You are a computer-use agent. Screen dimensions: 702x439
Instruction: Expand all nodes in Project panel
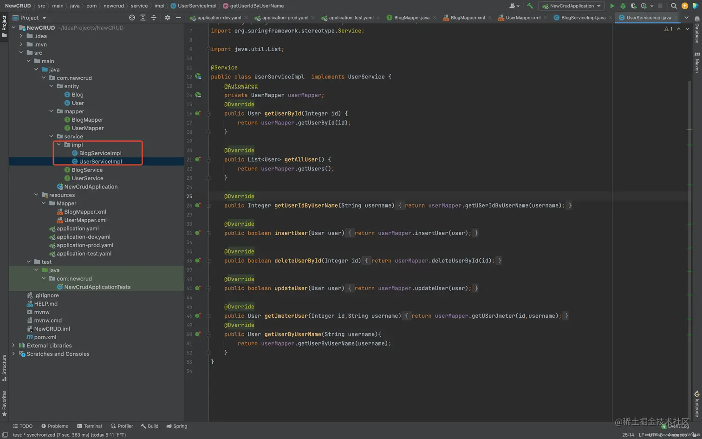143,18
